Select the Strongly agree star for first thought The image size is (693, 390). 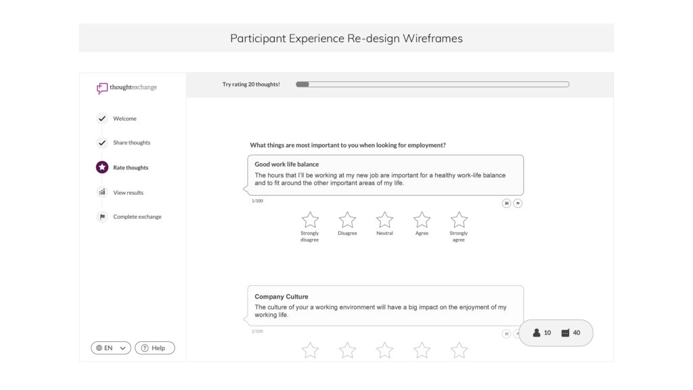point(459,220)
